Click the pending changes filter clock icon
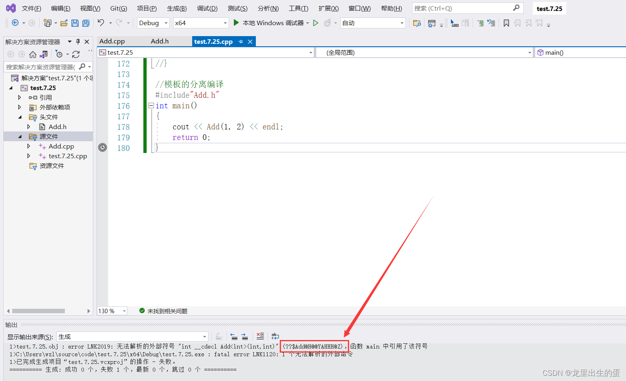Screen dimensions: 626x381 click(59, 54)
